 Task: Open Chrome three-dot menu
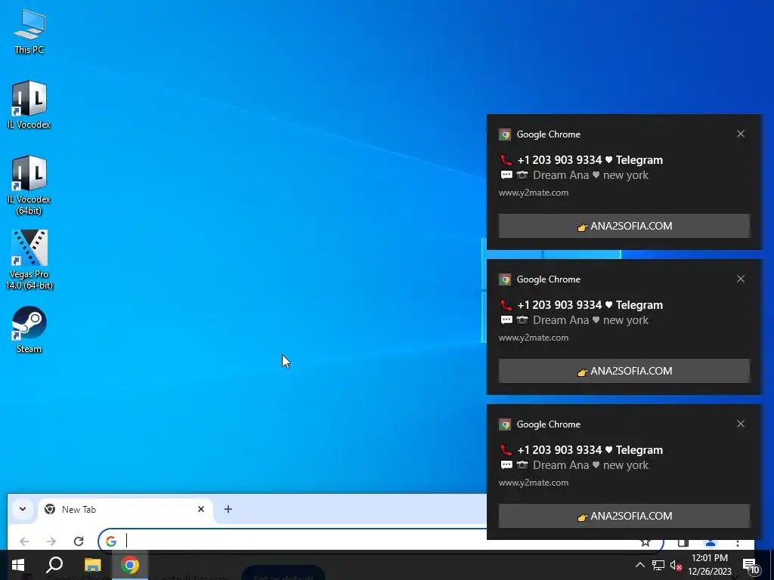pos(738,542)
